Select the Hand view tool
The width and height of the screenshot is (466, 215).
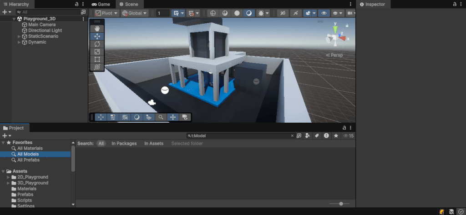[97, 29]
